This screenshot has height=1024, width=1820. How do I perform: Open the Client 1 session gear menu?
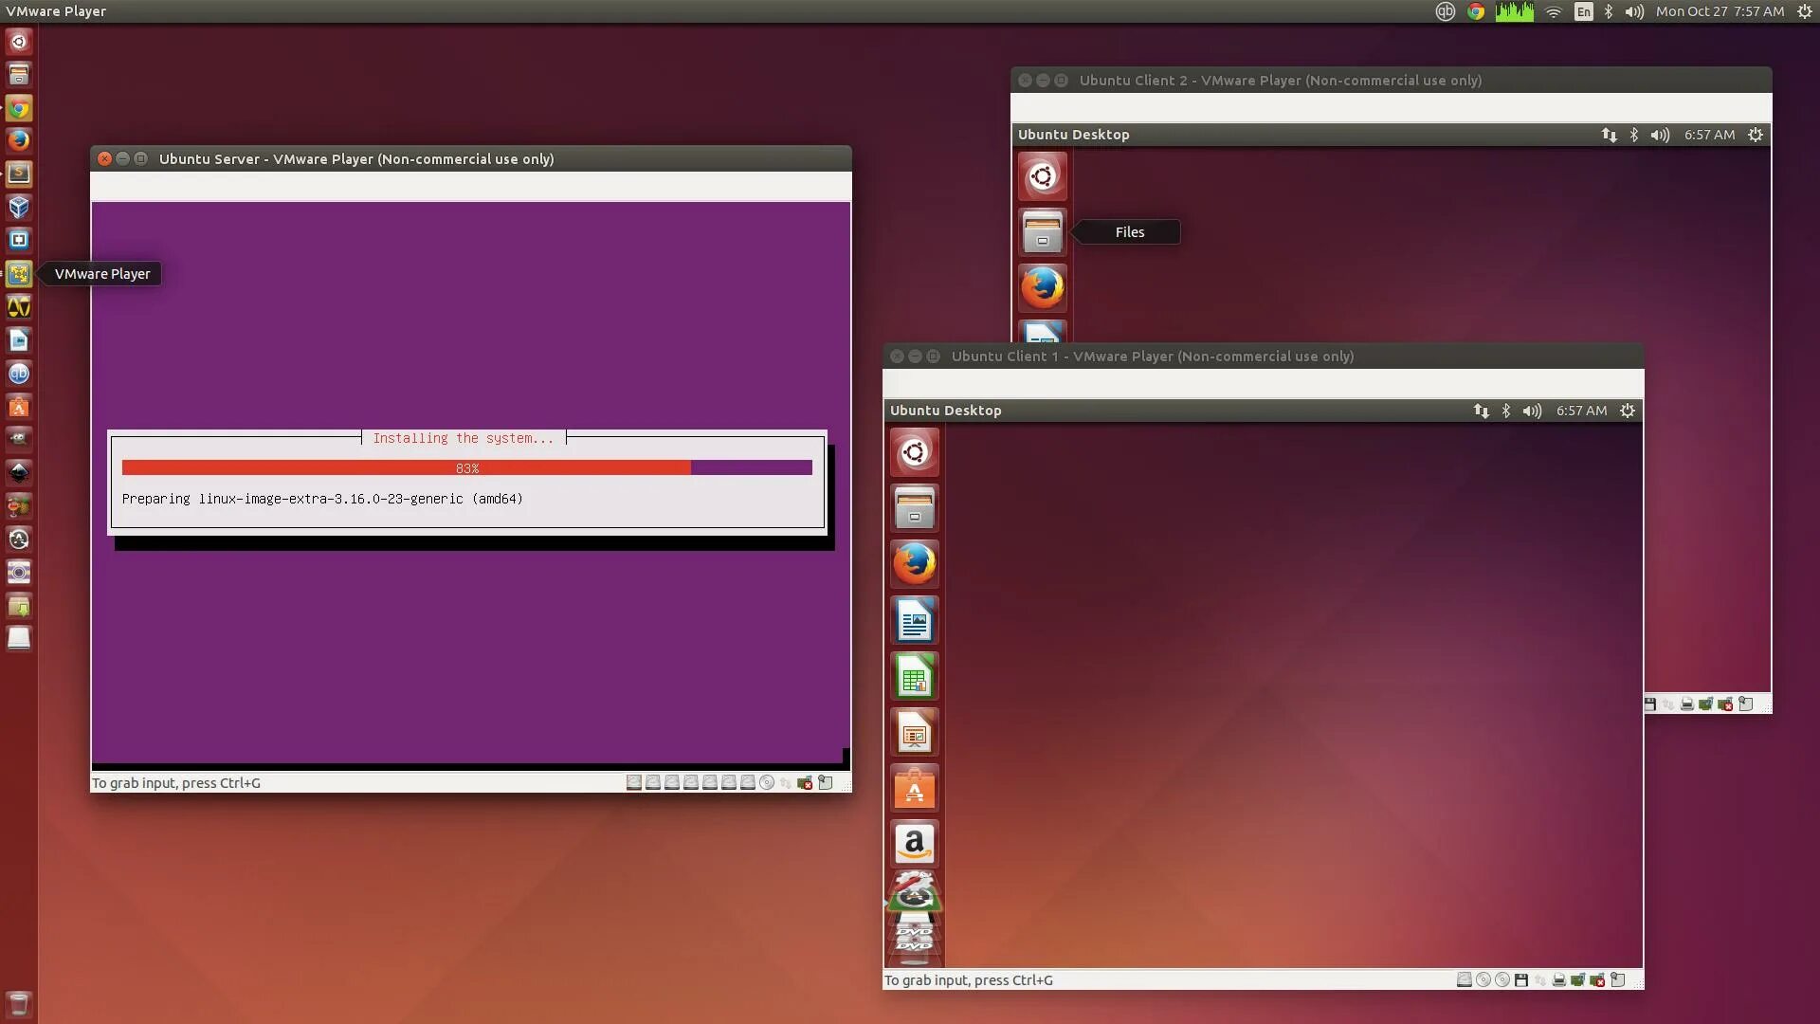(1628, 411)
